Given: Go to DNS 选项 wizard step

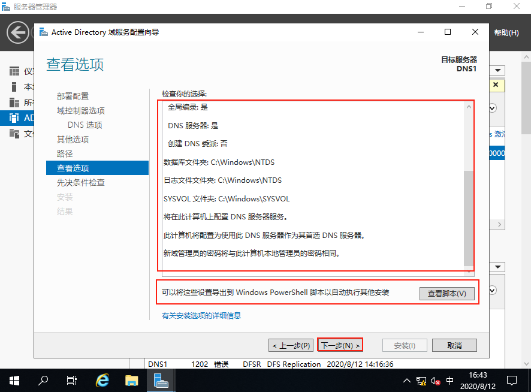Looking at the screenshot, I should point(85,125).
